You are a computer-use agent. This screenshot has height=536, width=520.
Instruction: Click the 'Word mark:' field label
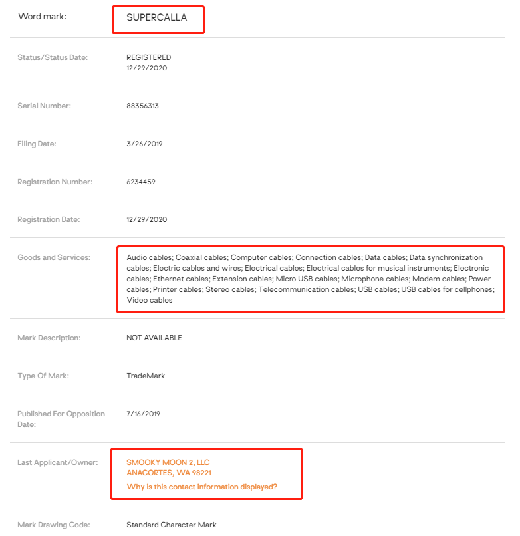pyautogui.click(x=43, y=16)
